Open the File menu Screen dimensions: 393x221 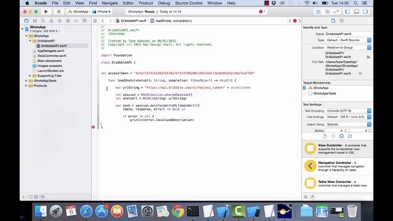(x=55, y=3)
